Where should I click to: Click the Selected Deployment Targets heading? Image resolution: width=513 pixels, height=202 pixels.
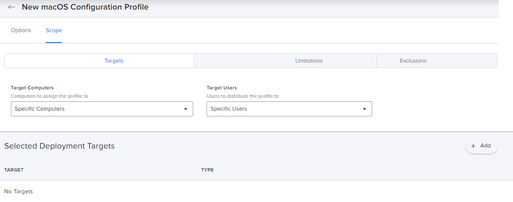pos(59,146)
